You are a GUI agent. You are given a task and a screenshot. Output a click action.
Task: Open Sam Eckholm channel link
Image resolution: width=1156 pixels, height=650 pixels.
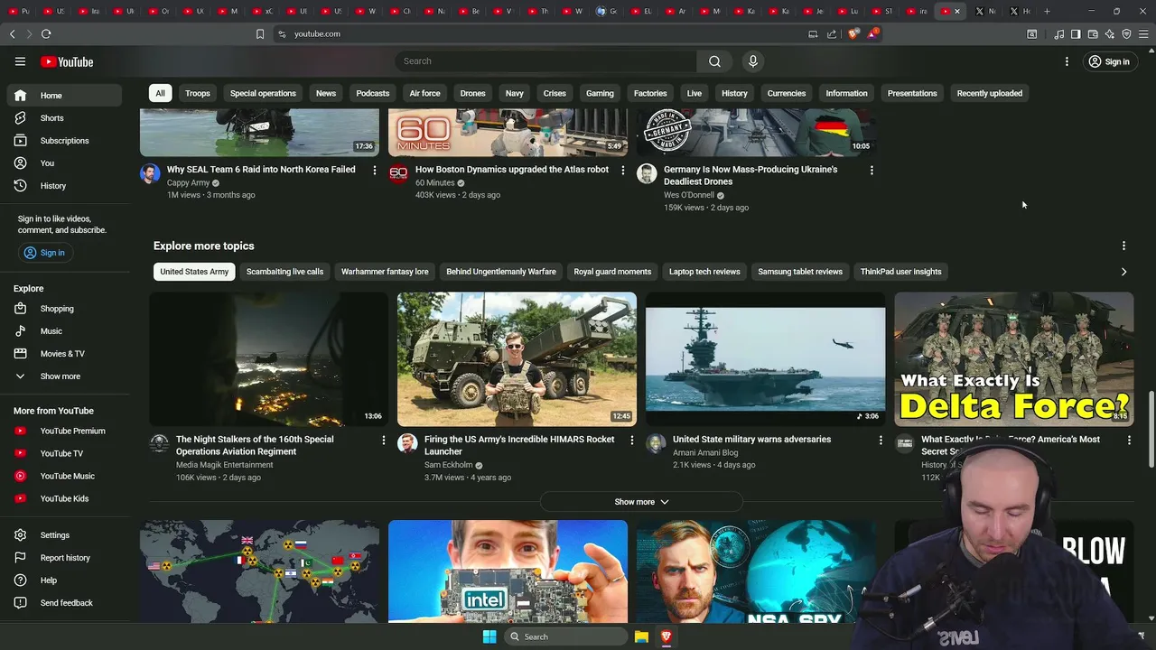pyautogui.click(x=449, y=465)
